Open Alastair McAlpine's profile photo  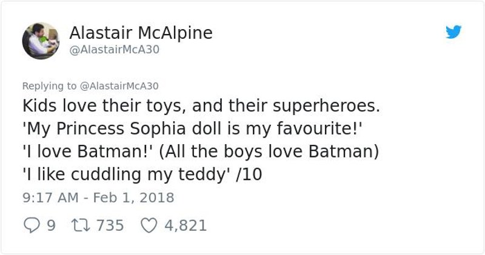pos(41,41)
